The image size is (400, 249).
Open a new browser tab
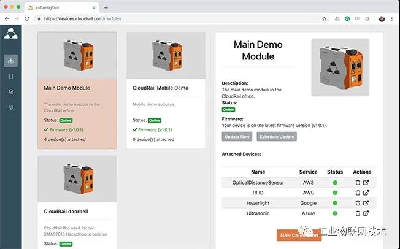[x=106, y=7]
